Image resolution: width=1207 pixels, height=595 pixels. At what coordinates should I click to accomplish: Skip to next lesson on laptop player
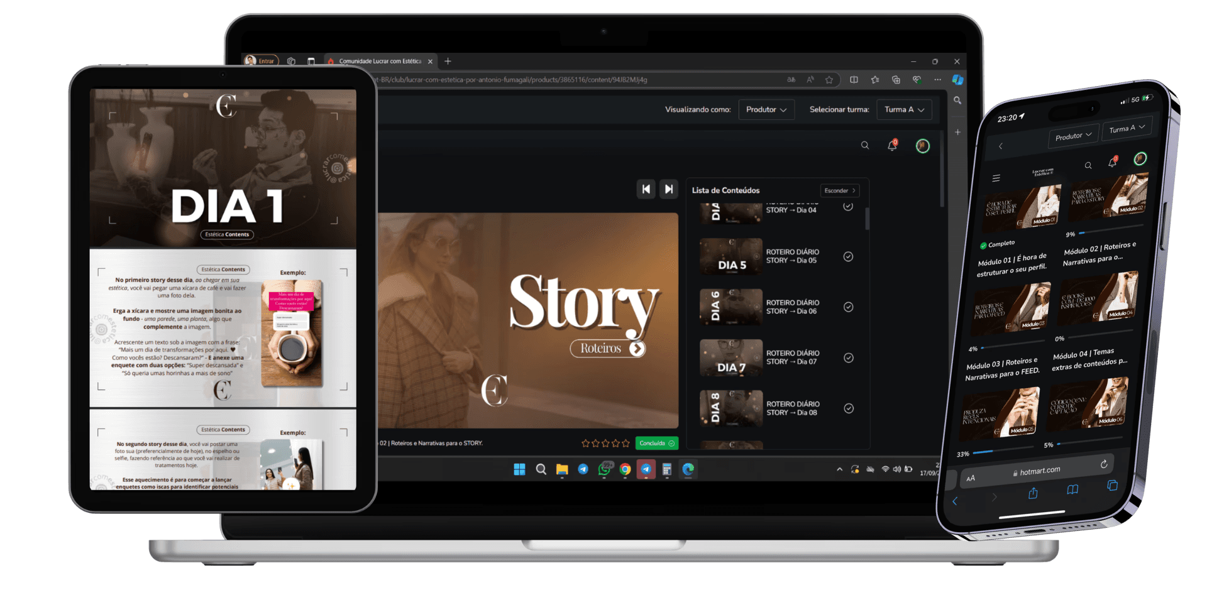tap(669, 189)
